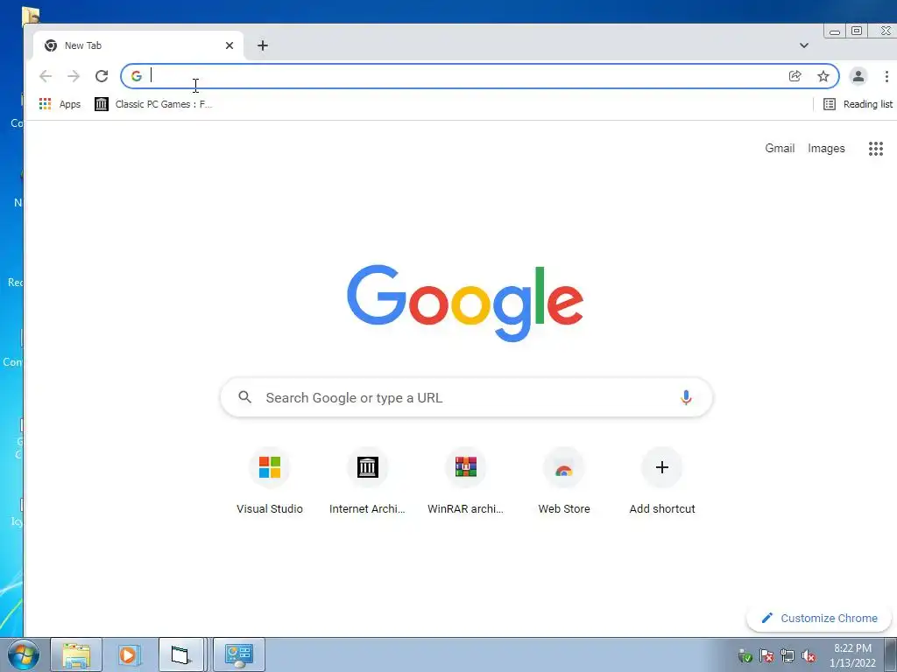
Task: Click the Images link
Action: pos(826,148)
